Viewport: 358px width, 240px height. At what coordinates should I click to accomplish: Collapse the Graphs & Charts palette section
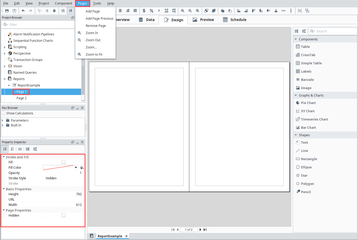(x=296, y=95)
